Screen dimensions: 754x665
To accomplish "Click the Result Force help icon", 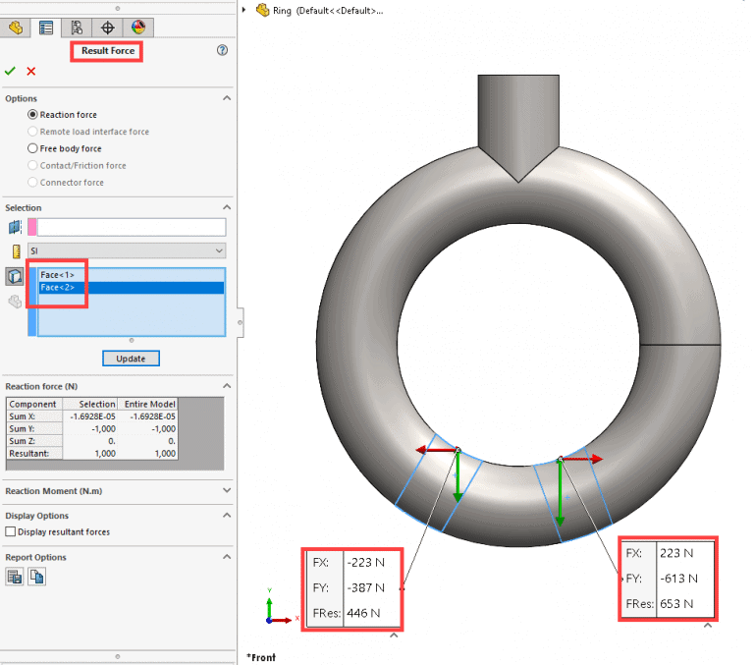I will 222,50.
